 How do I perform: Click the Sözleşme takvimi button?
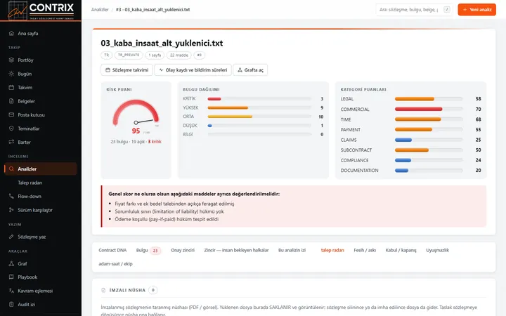(126, 70)
